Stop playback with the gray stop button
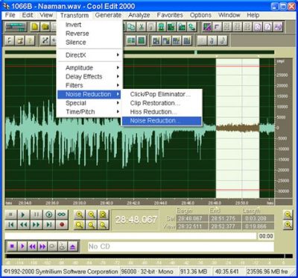Image resolution: width=298 pixels, height=278 pixels. coord(11,214)
